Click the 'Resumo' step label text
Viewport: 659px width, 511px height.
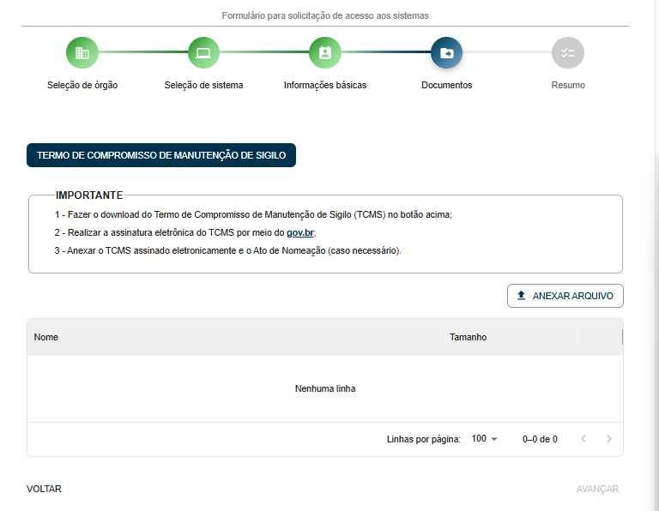point(567,85)
